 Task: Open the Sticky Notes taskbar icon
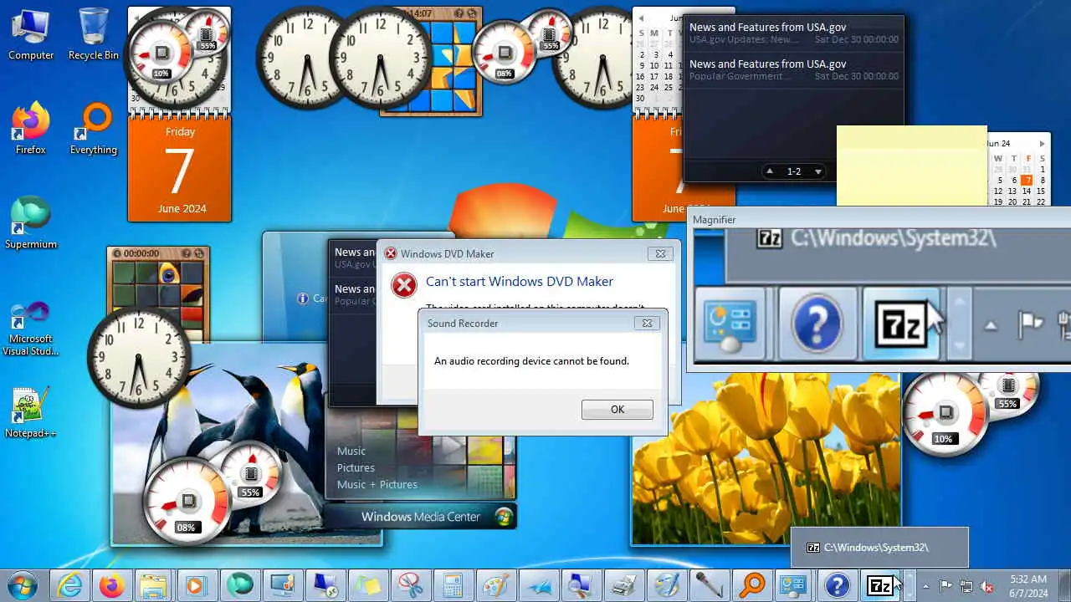(x=367, y=585)
